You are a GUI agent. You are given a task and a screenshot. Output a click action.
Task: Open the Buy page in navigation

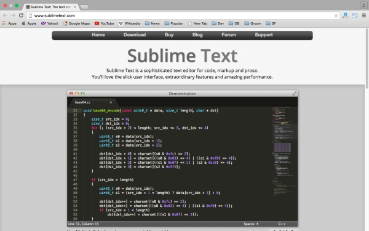169,35
